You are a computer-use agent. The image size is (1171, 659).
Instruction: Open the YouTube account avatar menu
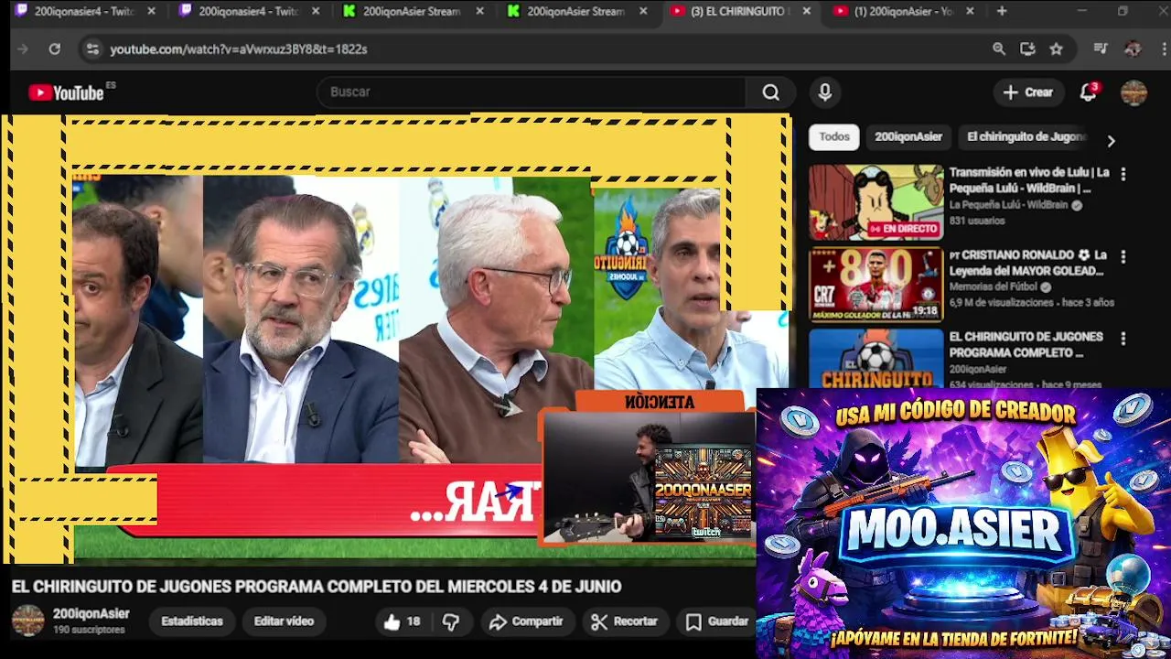pyautogui.click(x=1134, y=92)
